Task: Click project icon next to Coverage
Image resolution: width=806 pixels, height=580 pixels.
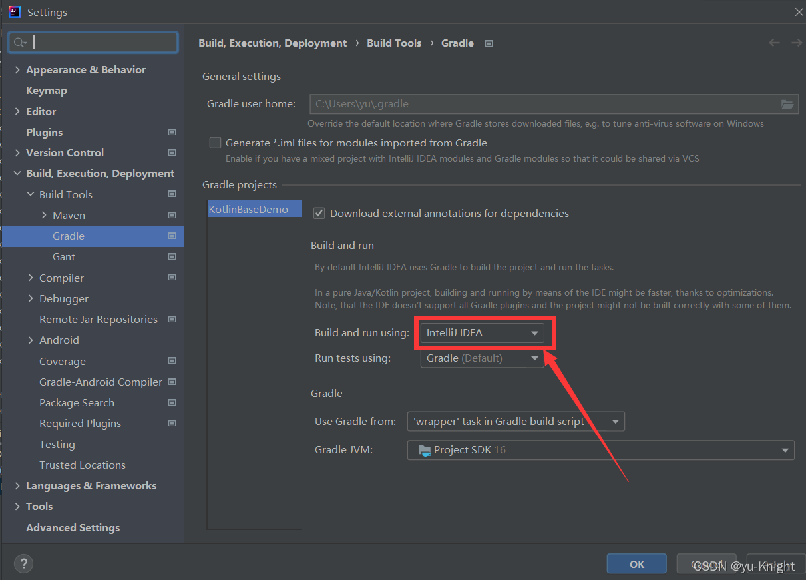Action: pos(172,361)
